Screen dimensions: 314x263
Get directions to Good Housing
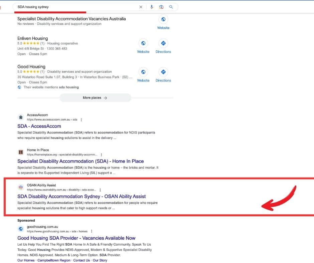click(x=163, y=72)
